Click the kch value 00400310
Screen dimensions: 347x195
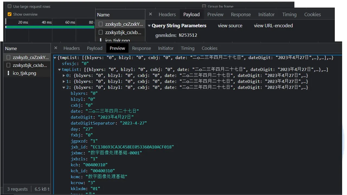(x=95, y=165)
